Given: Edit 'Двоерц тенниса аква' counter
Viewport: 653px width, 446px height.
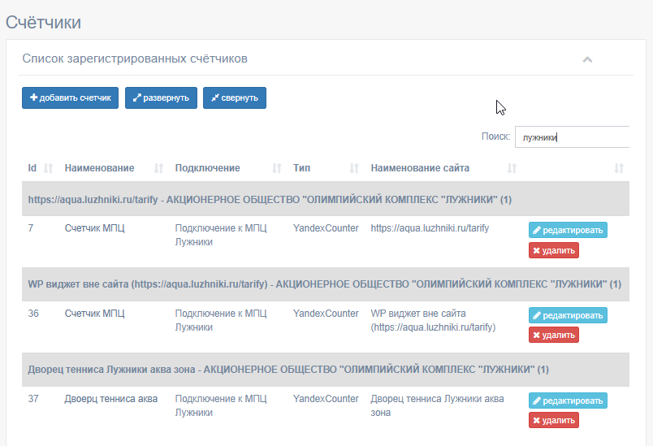Looking at the screenshot, I should (x=568, y=401).
